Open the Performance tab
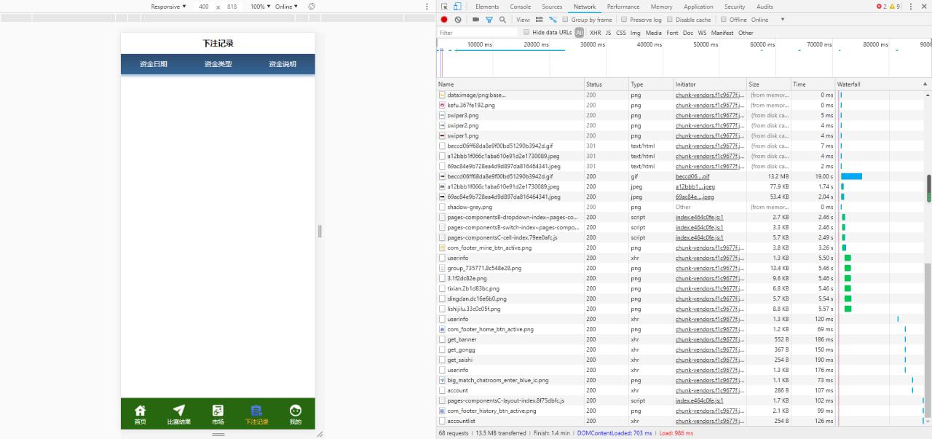Image resolution: width=932 pixels, height=439 pixels. (623, 7)
